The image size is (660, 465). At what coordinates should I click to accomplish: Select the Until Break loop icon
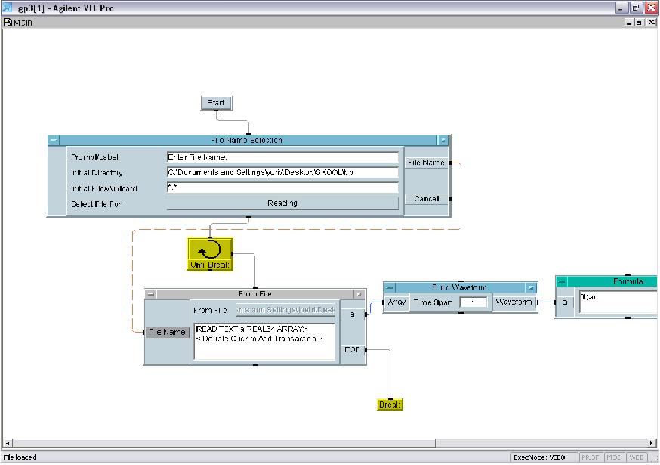click(x=210, y=253)
